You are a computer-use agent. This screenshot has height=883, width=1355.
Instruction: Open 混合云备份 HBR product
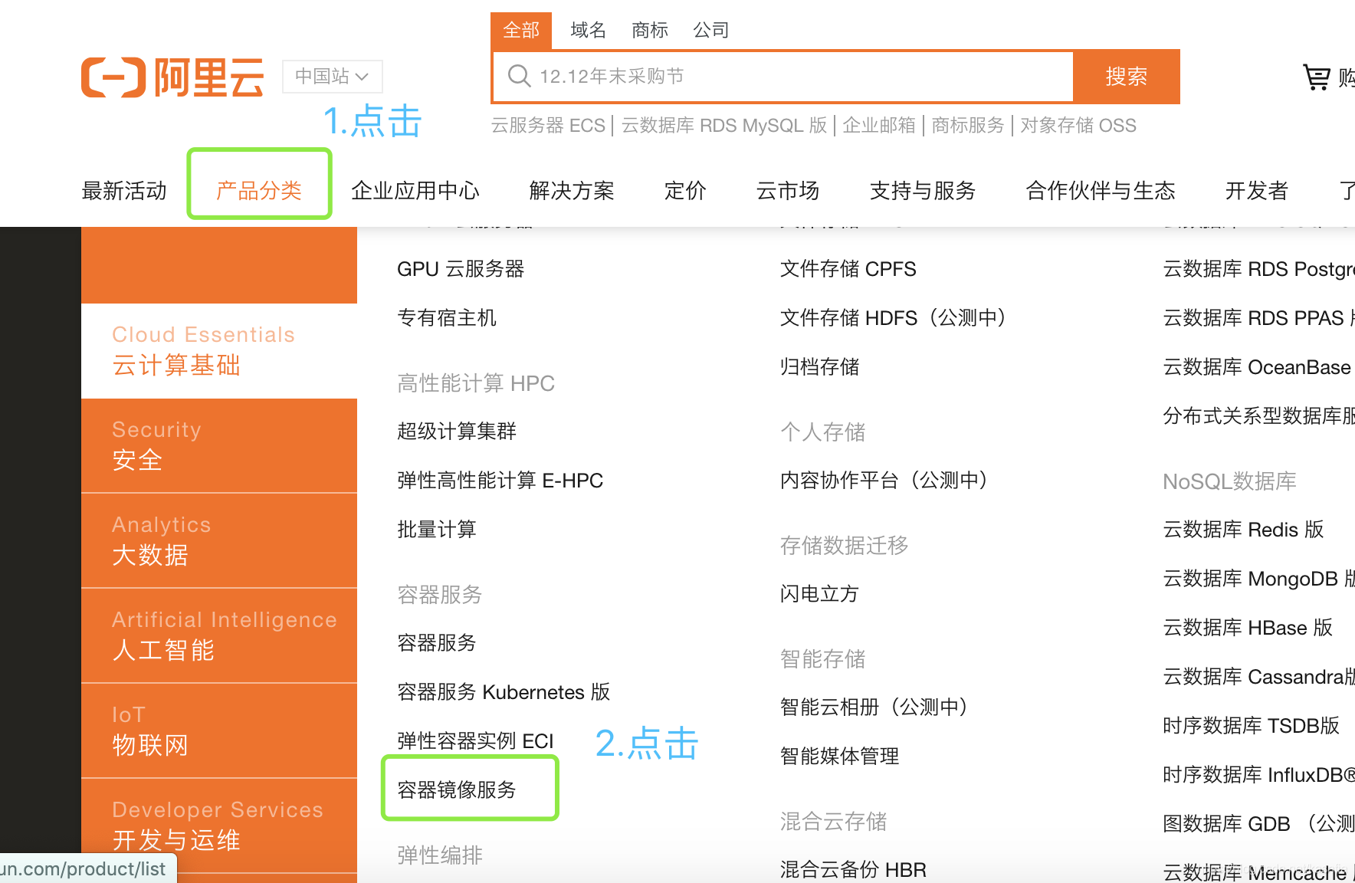point(853,870)
